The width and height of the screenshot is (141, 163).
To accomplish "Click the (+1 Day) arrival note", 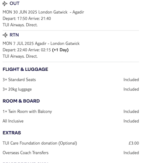I will coord(60,50).
